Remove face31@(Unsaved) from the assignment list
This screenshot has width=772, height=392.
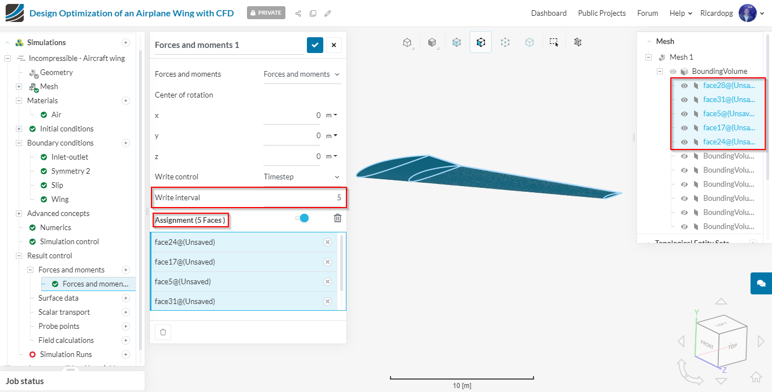327,301
